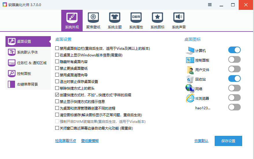254x159 pixels.
Task: Select 系统默认字体 in sidebar
Action: click(x=27, y=52)
